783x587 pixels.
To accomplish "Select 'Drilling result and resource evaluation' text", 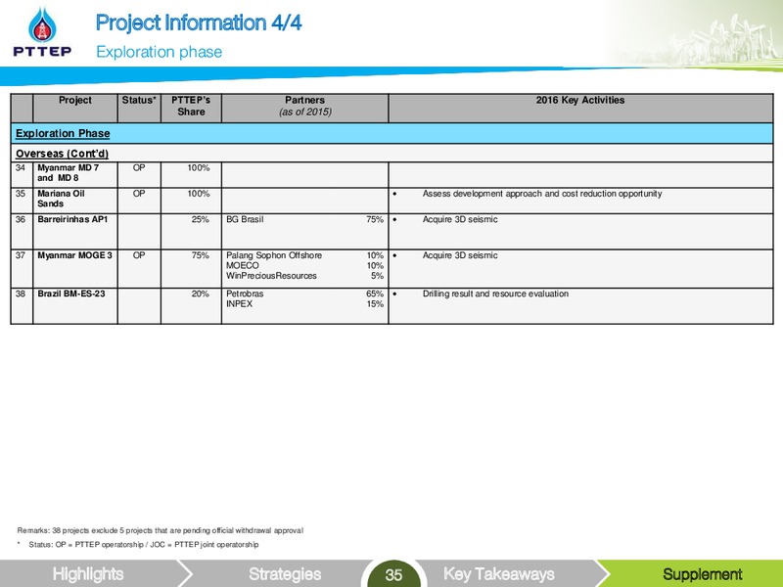I will (x=495, y=294).
